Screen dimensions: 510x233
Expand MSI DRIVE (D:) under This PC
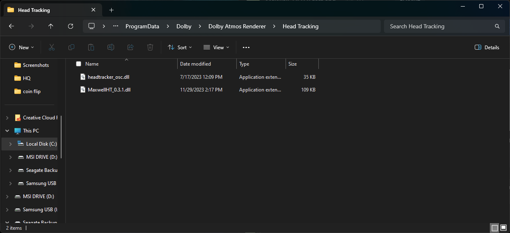pyautogui.click(x=10, y=157)
